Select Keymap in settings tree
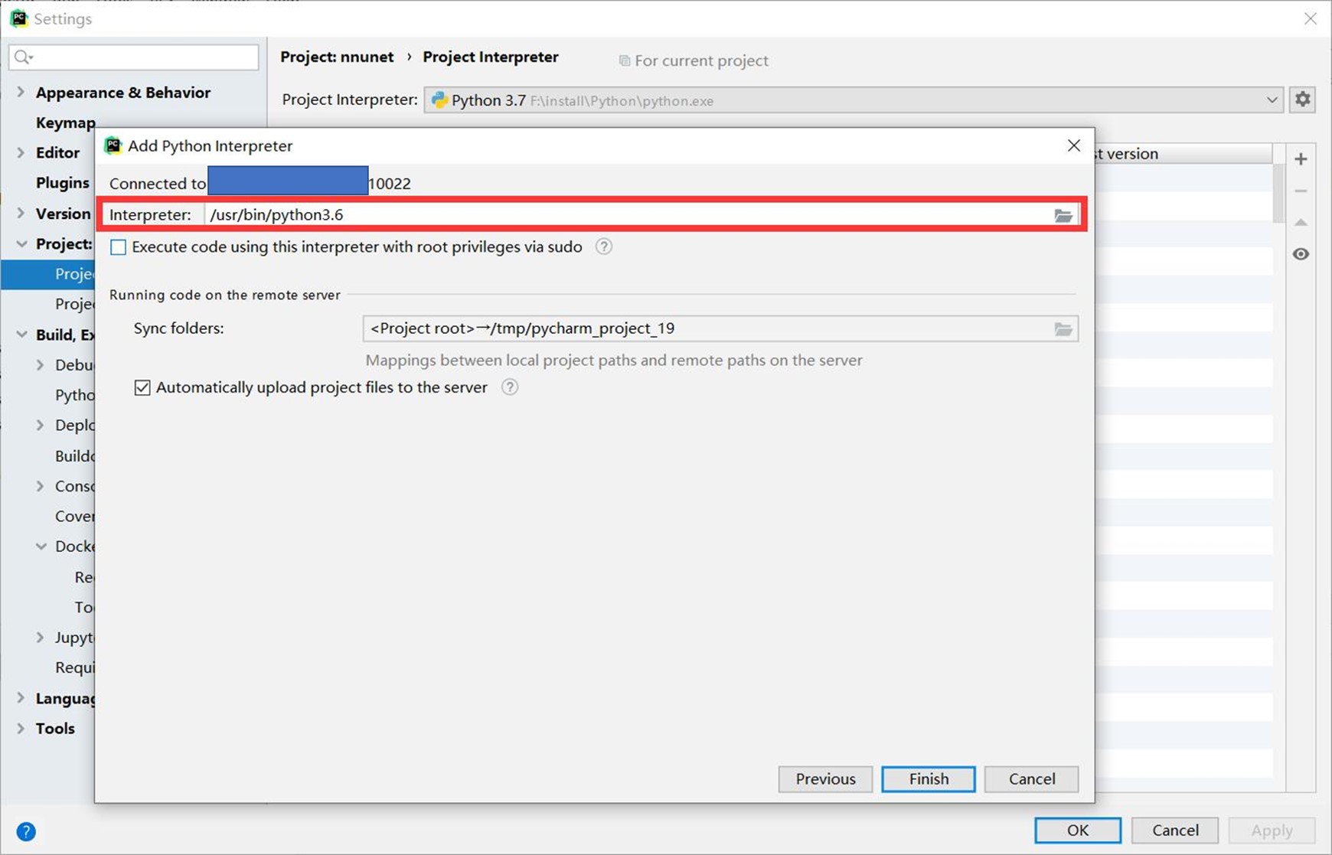The height and width of the screenshot is (855, 1332). pyautogui.click(x=65, y=122)
